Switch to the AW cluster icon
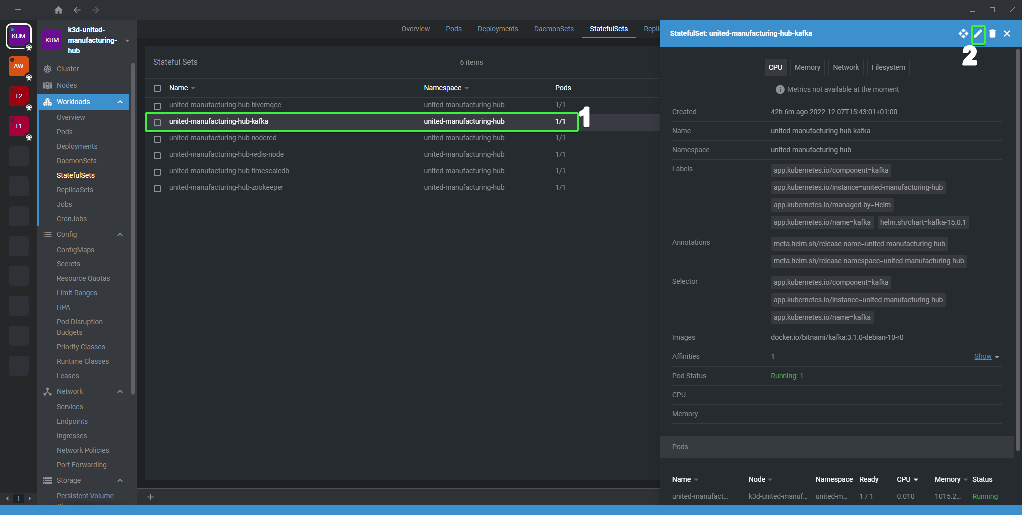Screen dimensions: 1022x515 point(19,66)
